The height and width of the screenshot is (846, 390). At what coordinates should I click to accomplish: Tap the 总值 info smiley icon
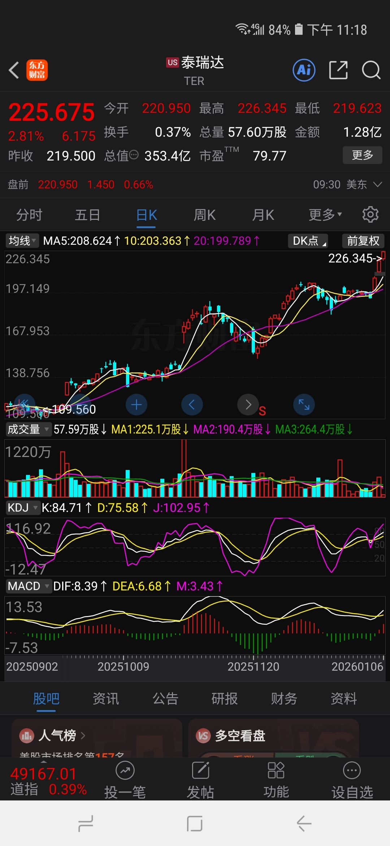[134, 155]
